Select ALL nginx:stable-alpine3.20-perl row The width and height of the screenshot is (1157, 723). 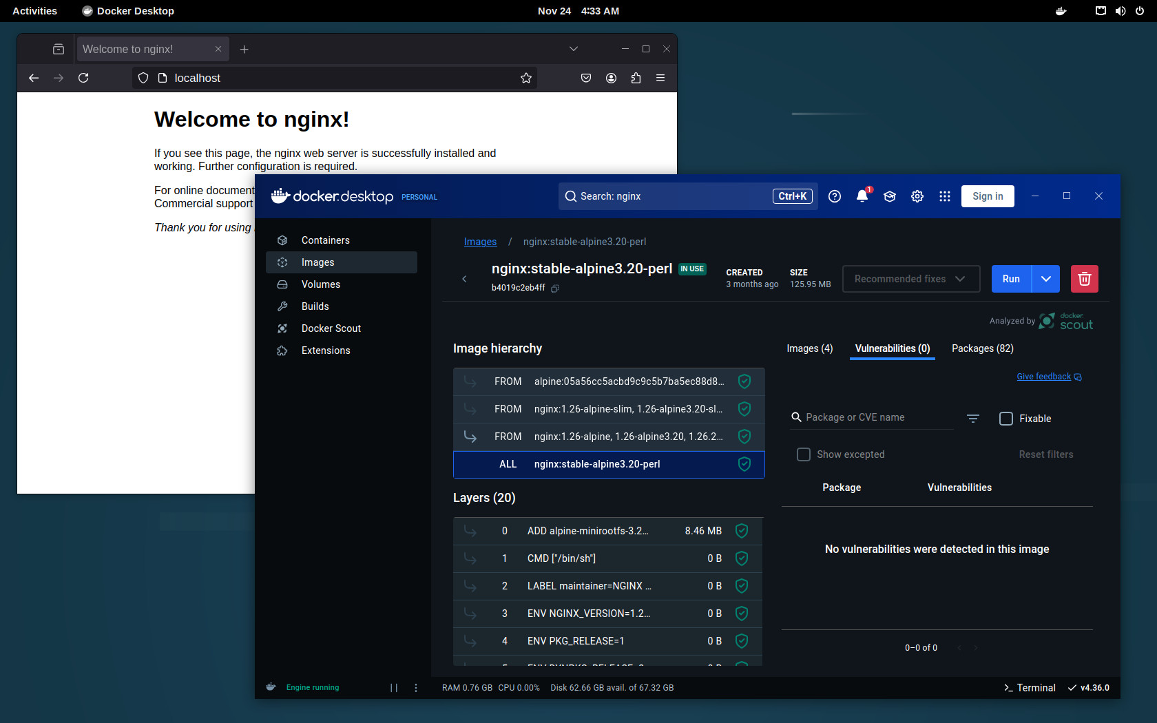pos(609,464)
